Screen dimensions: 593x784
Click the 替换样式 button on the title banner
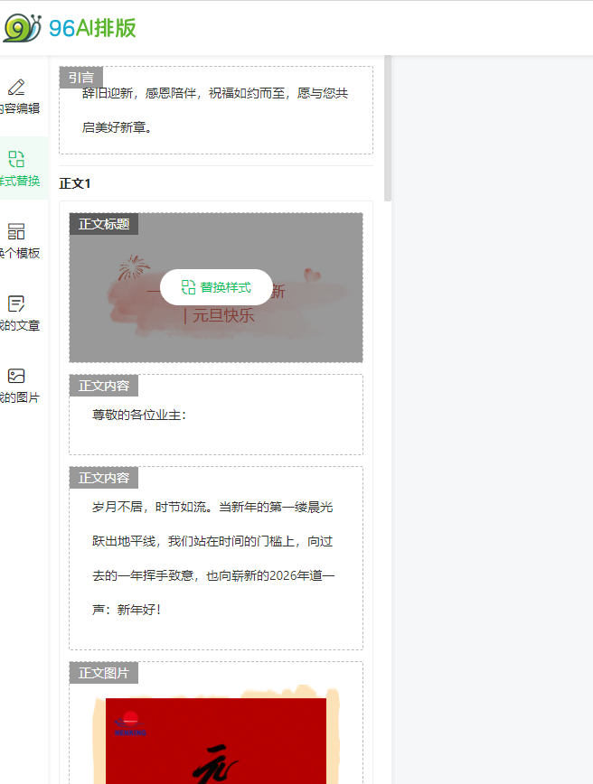[216, 287]
